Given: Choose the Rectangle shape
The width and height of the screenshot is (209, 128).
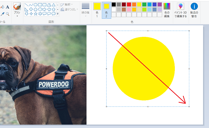Looking at the screenshot, I should pyautogui.click(x=40, y=5).
